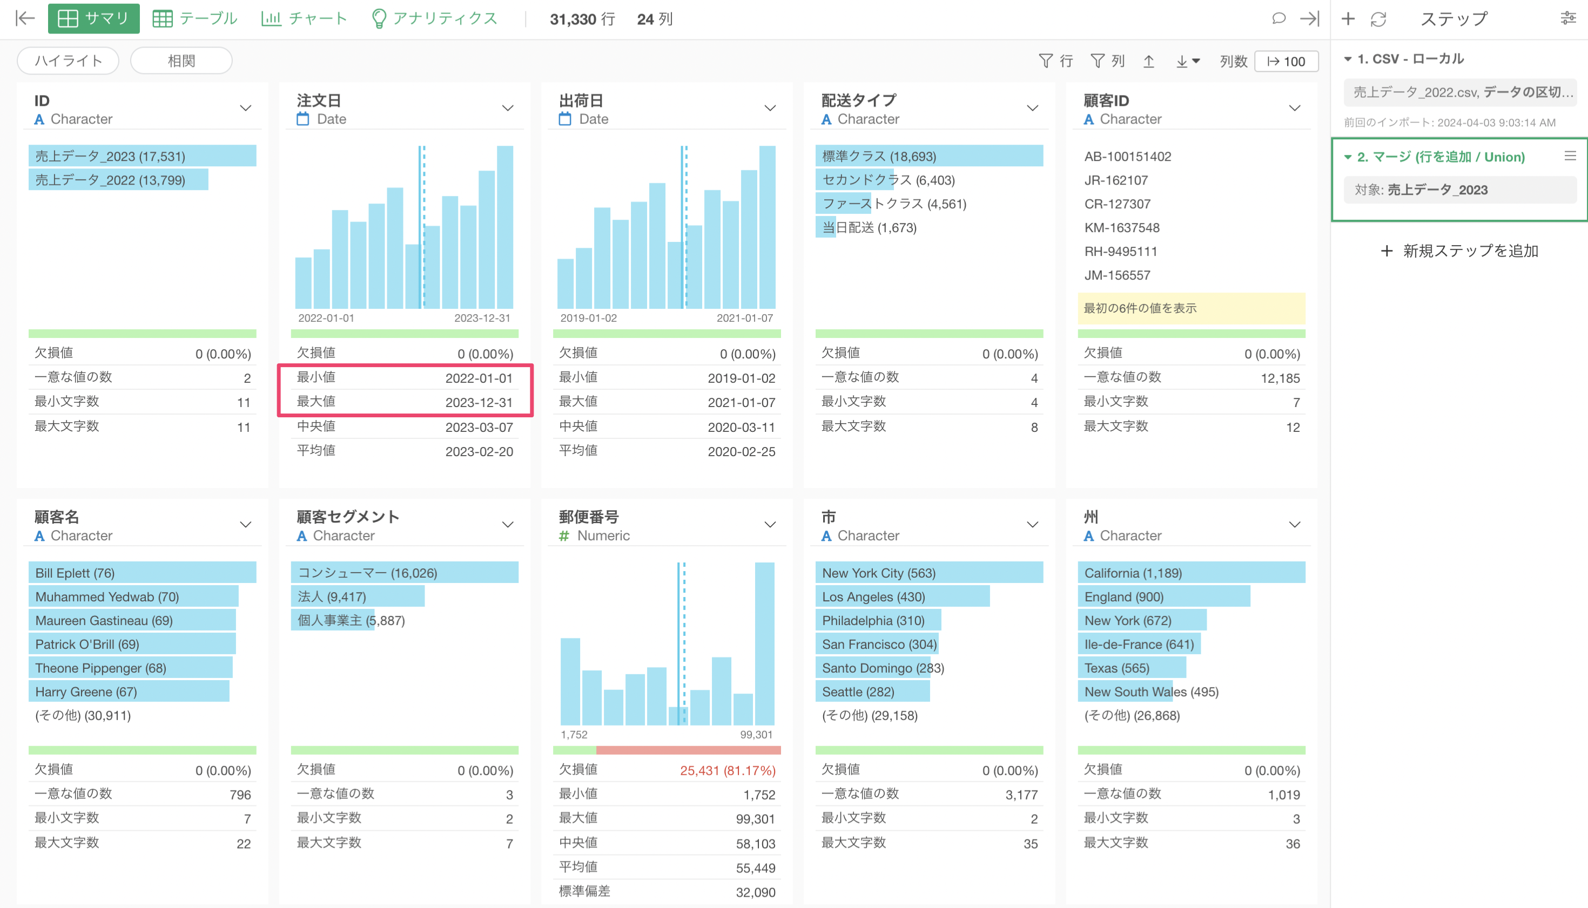Select Muhammed Yedwab (70) bar
The width and height of the screenshot is (1588, 908).
(x=133, y=596)
